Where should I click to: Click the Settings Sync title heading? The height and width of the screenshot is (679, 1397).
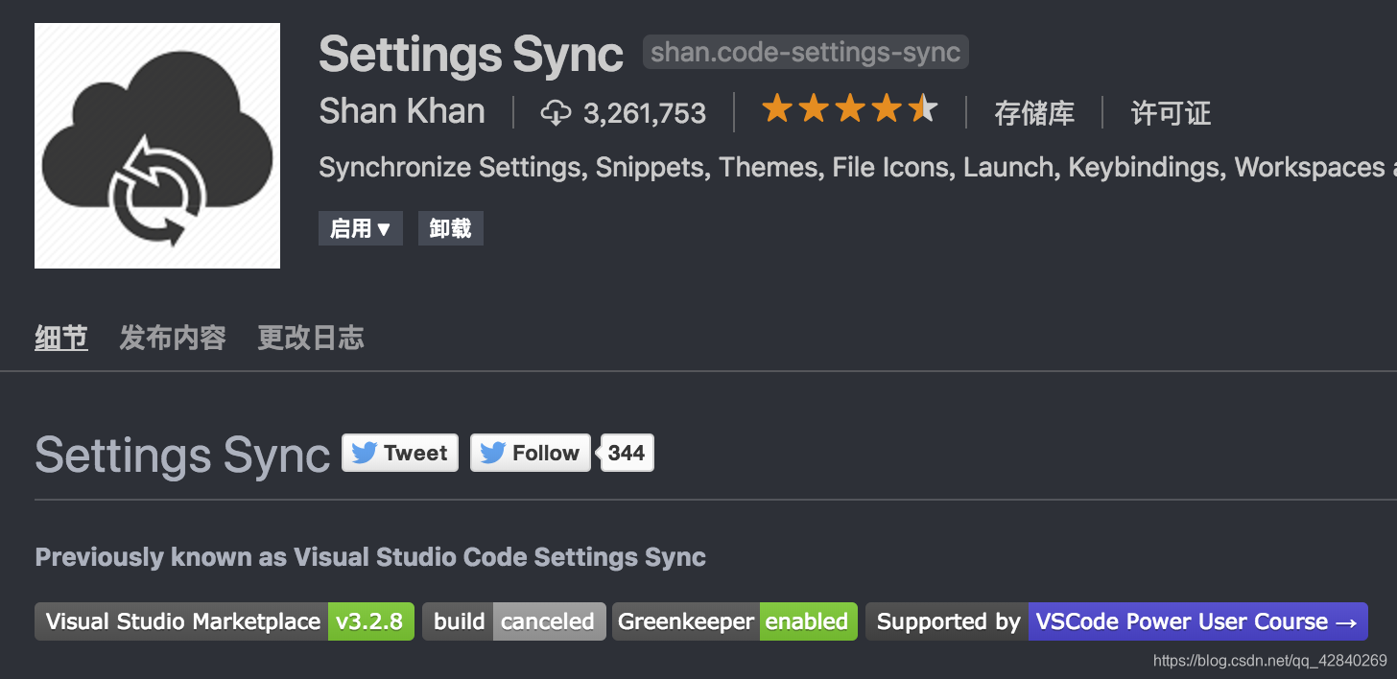point(471,55)
